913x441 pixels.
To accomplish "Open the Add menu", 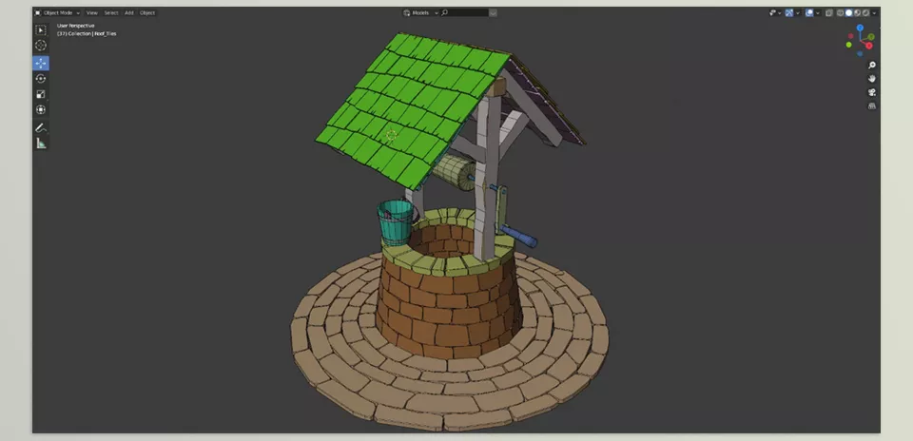I will pos(128,12).
